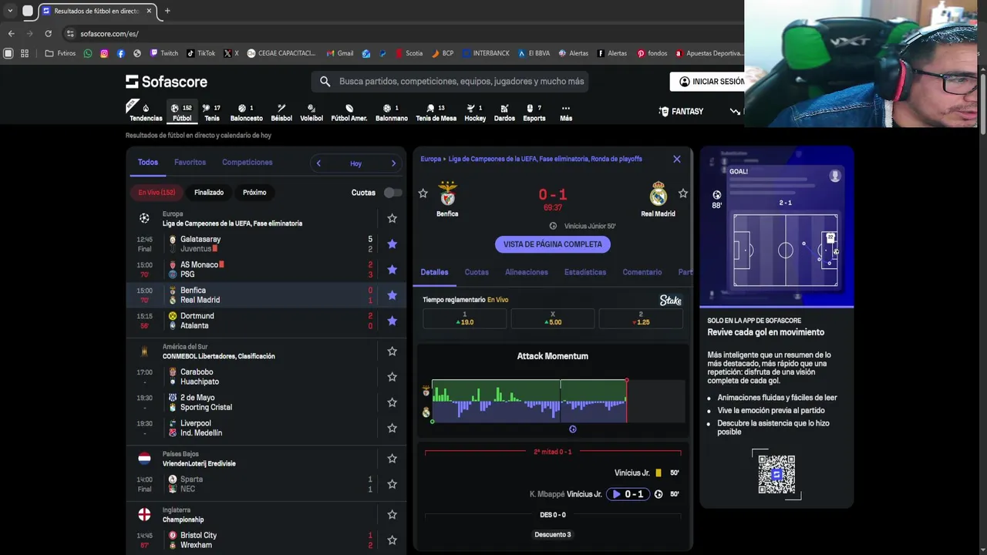Switch to the Competiciones tab
The image size is (987, 555).
[x=247, y=162]
